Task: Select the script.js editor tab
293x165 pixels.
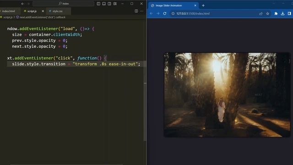Action: pyautogui.click(x=32, y=11)
